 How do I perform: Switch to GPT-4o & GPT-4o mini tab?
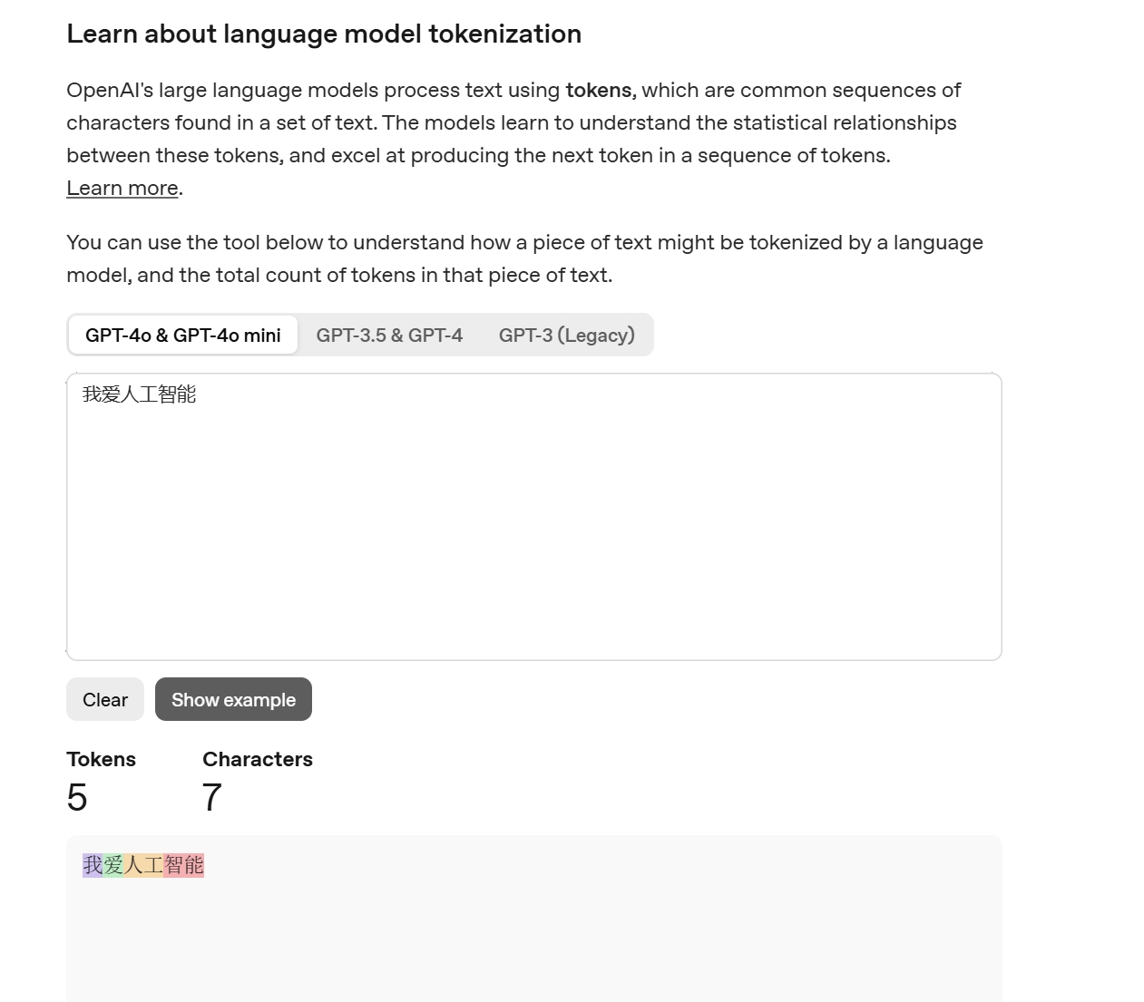[x=182, y=336]
